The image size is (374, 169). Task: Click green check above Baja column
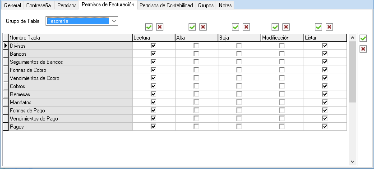[x=235, y=27]
